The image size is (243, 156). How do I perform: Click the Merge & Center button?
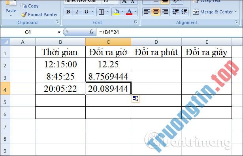pyautogui.click(x=213, y=12)
